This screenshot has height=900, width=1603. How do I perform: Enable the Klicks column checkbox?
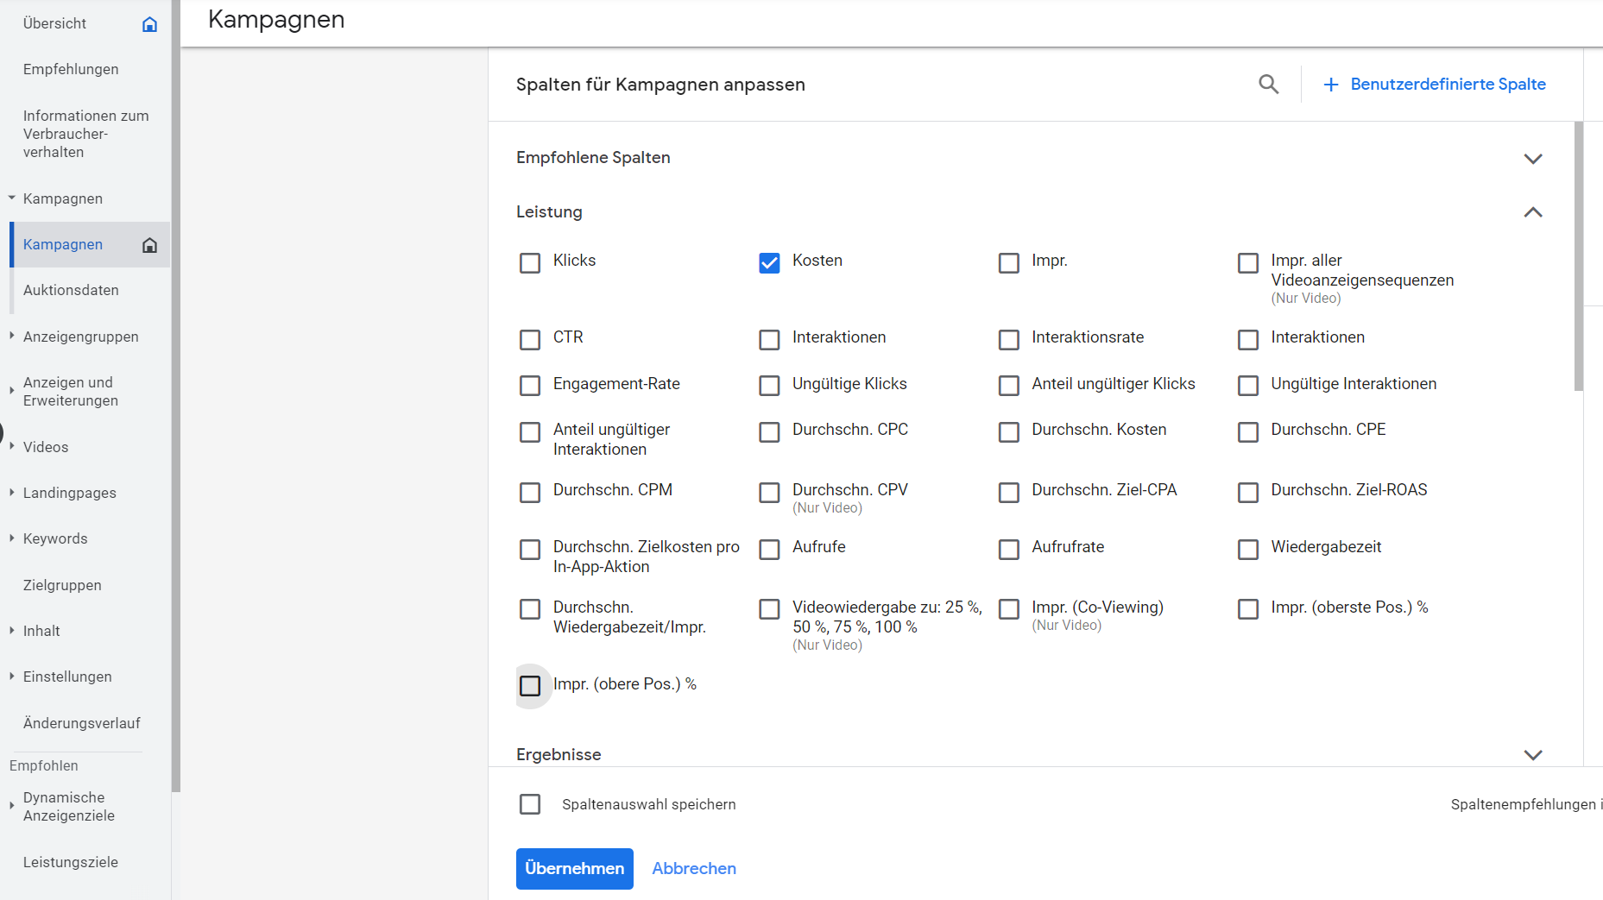tap(530, 263)
